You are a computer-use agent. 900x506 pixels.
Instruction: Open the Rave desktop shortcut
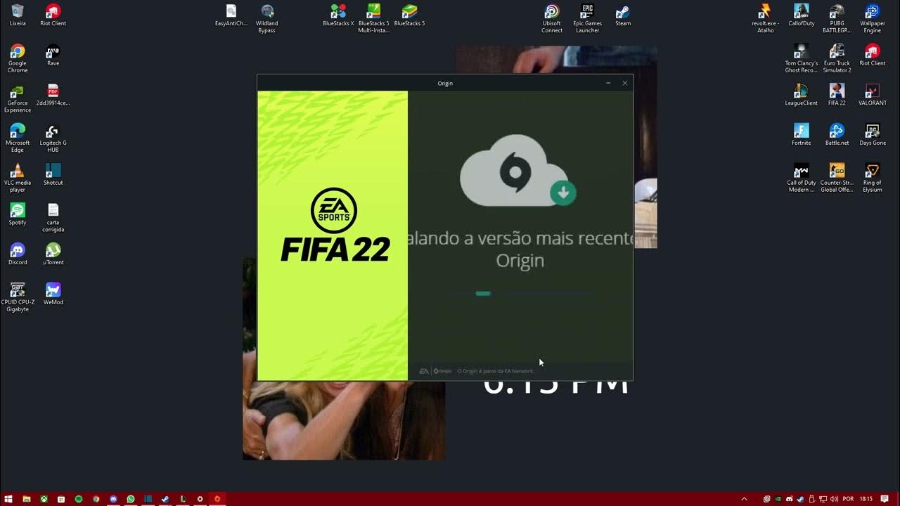click(53, 56)
